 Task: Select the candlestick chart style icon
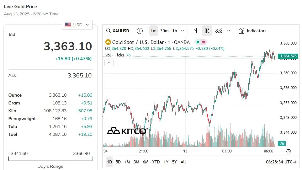[x=207, y=31]
